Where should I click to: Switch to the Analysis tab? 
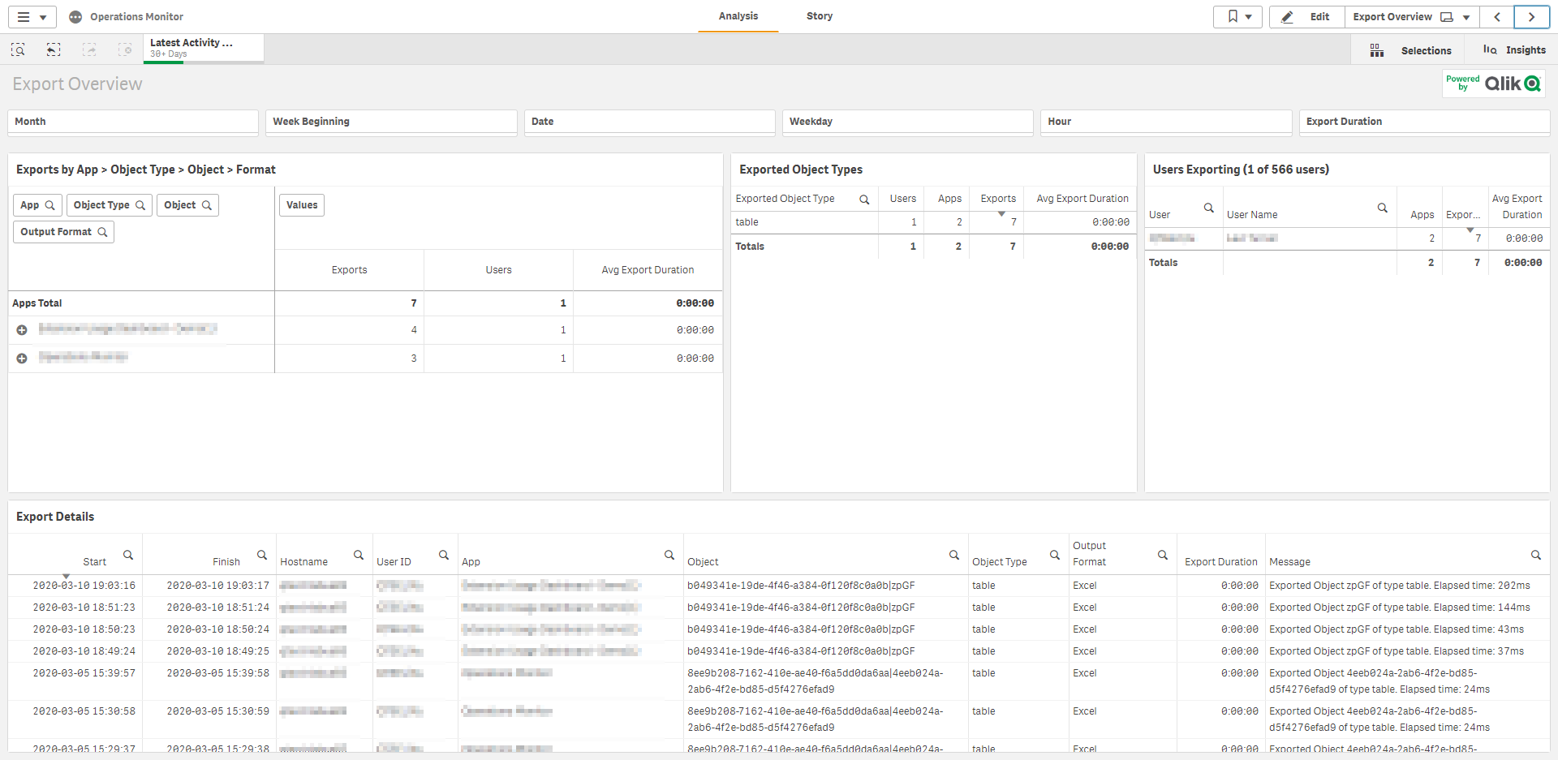738,16
